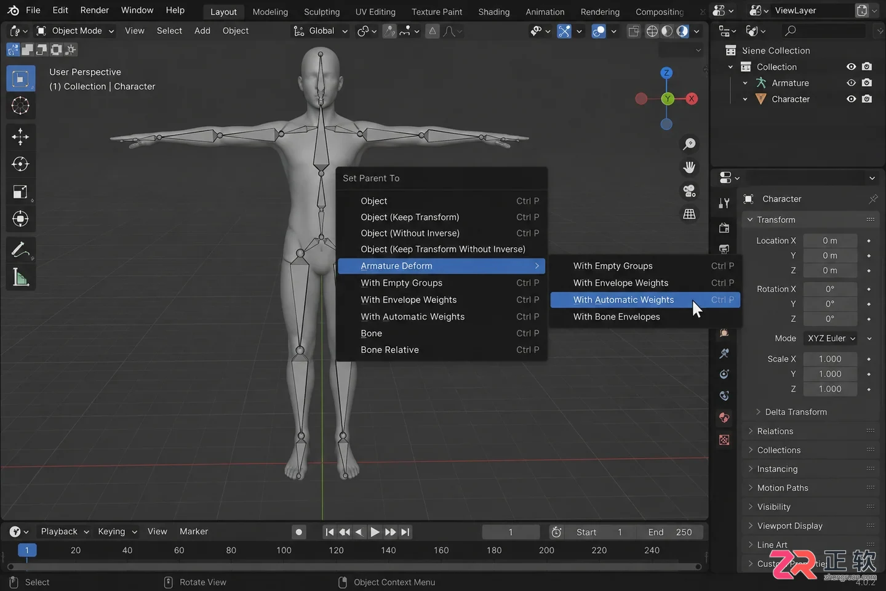The width and height of the screenshot is (886, 591).
Task: Open the Render menu
Action: click(95, 10)
